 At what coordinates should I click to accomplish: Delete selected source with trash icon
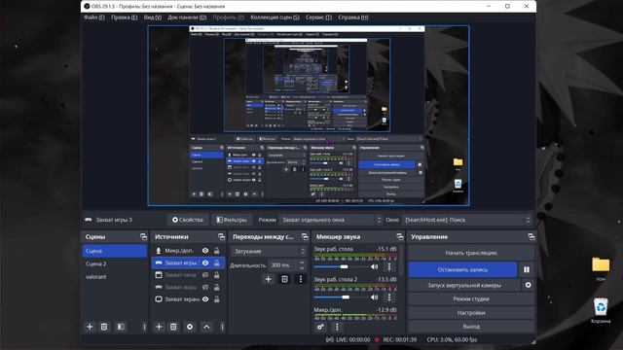click(x=173, y=327)
